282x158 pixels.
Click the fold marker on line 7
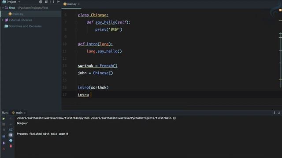click(x=76, y=22)
